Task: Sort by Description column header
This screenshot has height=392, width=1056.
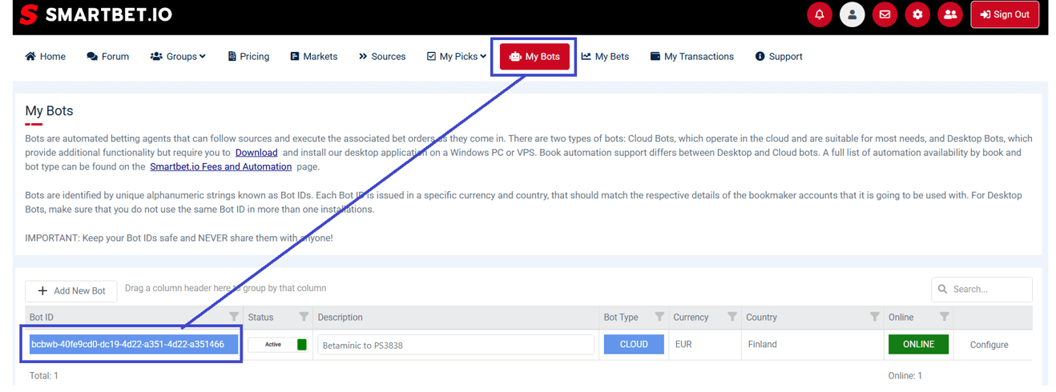Action: tap(341, 318)
